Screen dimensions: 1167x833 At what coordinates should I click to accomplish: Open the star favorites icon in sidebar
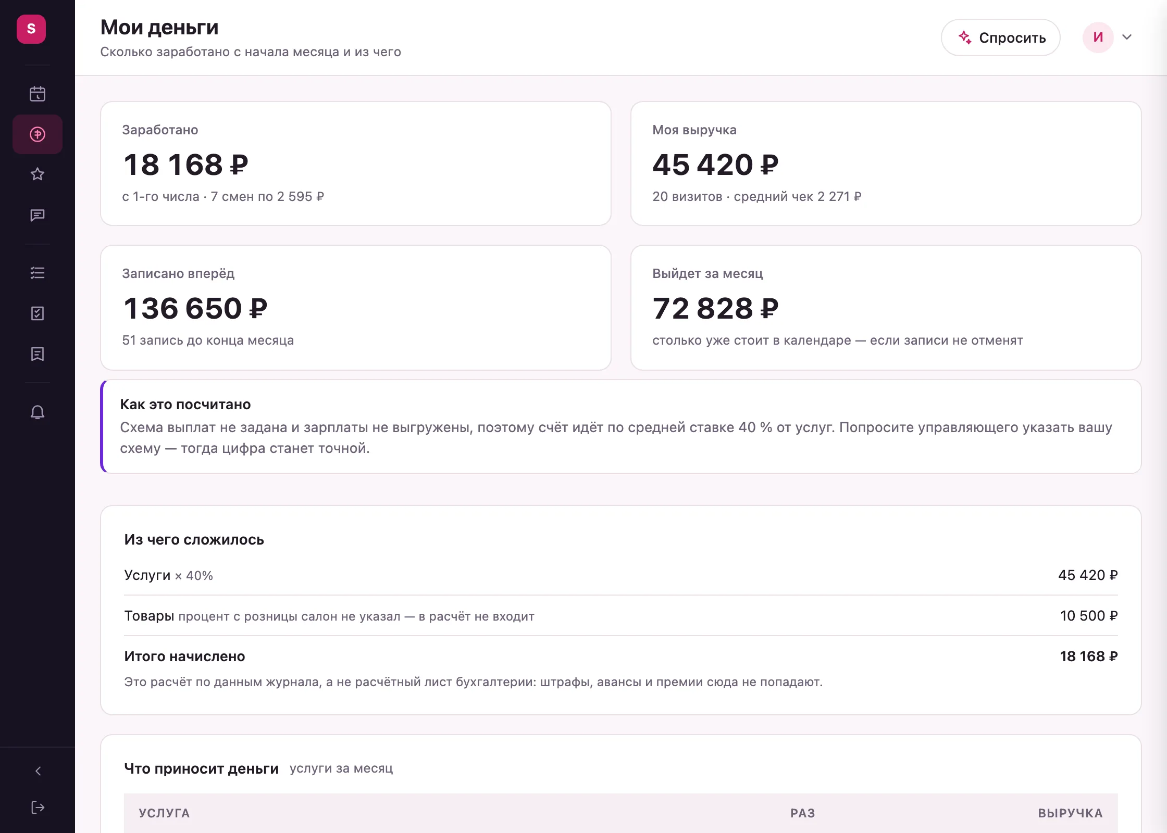[x=38, y=174]
